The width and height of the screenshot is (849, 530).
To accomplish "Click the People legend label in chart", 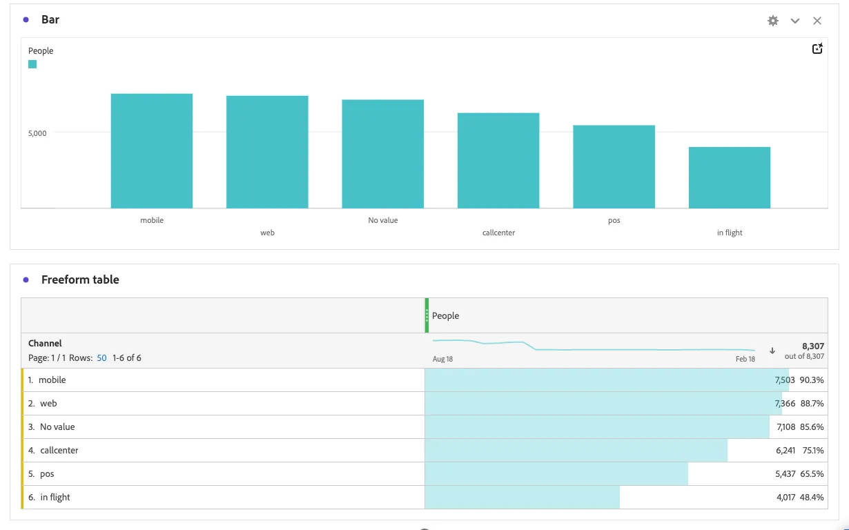I will click(x=41, y=51).
